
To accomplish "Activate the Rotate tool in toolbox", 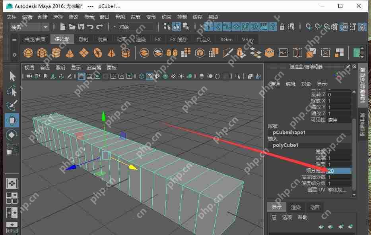I will pyautogui.click(x=12, y=135).
